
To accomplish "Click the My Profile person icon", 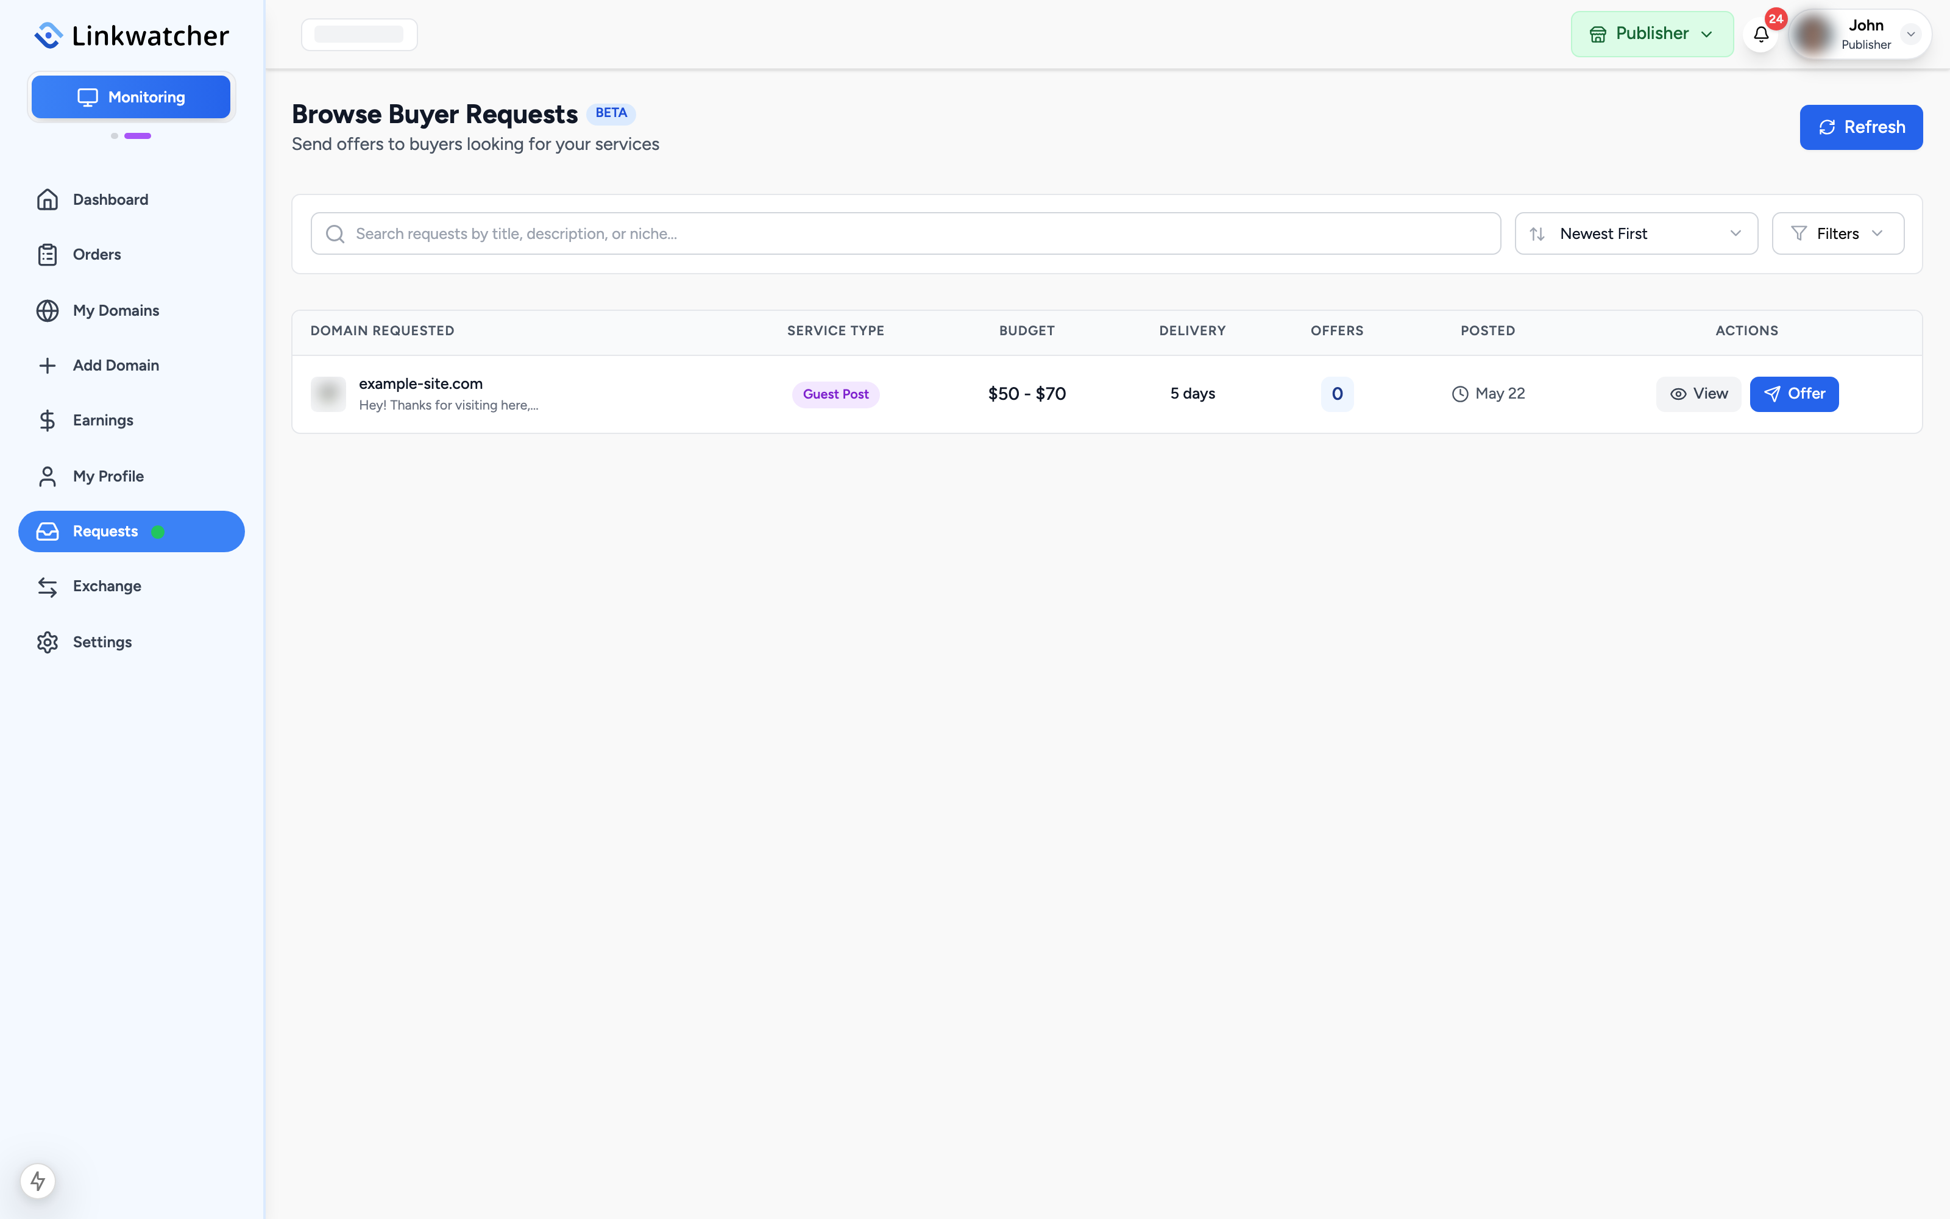I will click(x=48, y=477).
